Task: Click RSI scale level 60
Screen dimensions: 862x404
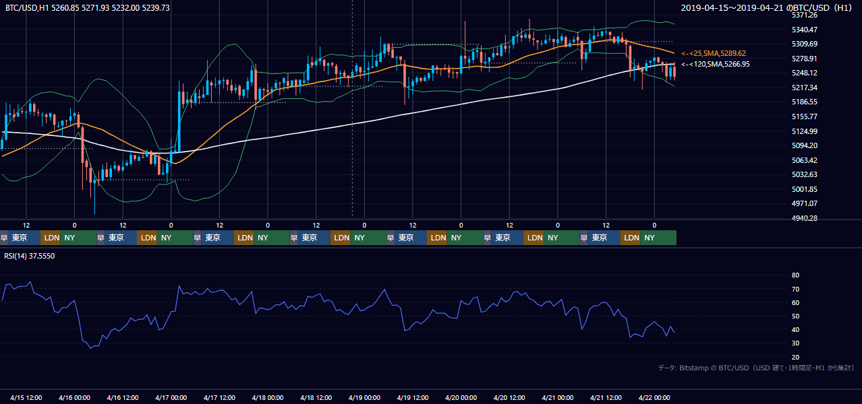Action: (795, 302)
